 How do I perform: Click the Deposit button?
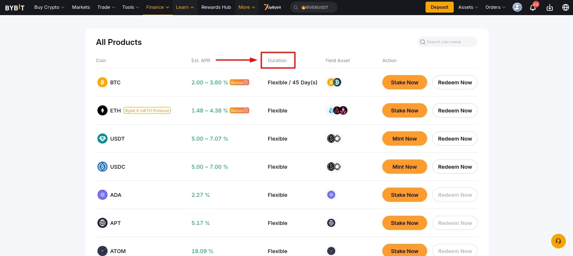pos(439,7)
